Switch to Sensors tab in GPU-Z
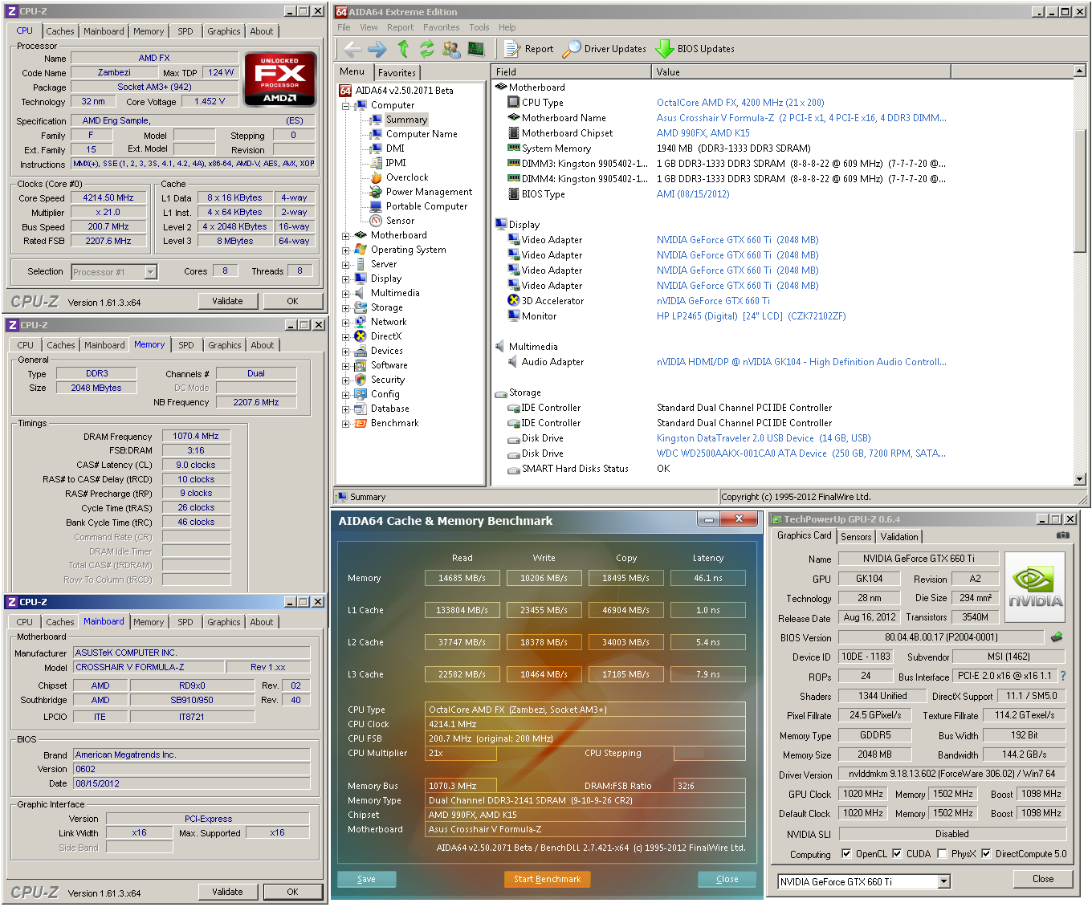This screenshot has height=907, width=1092. click(x=856, y=537)
